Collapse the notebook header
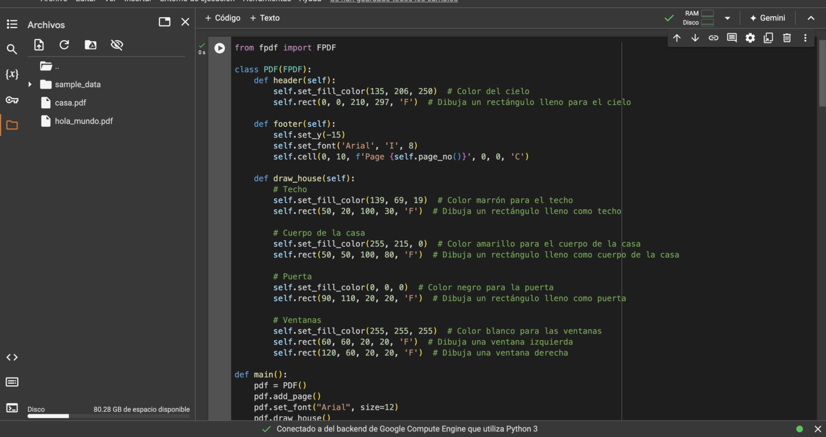 [811, 18]
